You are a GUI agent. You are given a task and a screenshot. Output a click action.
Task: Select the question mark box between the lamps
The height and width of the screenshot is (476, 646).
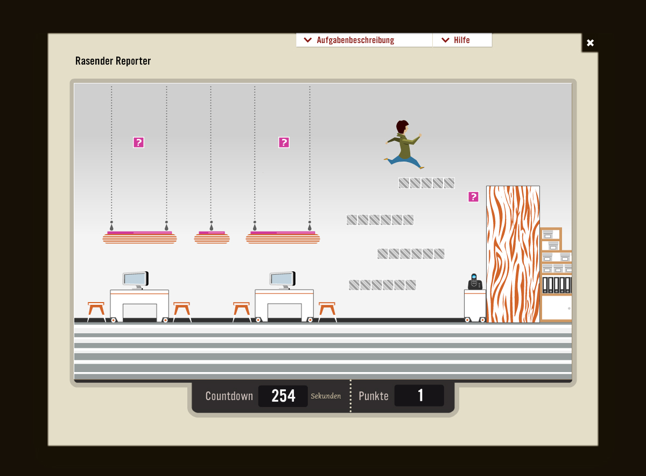pos(284,142)
